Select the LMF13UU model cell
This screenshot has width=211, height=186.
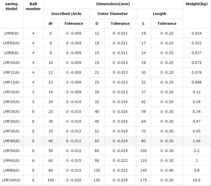tap(12, 82)
